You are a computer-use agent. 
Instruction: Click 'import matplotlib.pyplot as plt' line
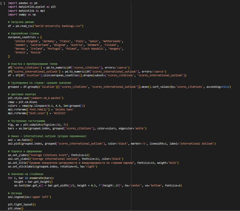click(x=32, y=7)
